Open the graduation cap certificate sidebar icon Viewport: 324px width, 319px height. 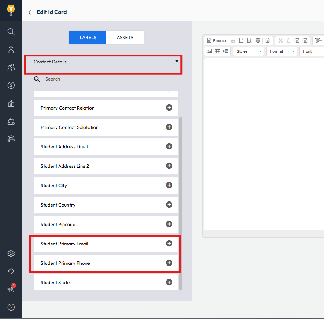11,138
